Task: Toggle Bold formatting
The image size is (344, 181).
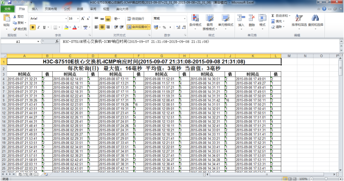Action: point(33,28)
